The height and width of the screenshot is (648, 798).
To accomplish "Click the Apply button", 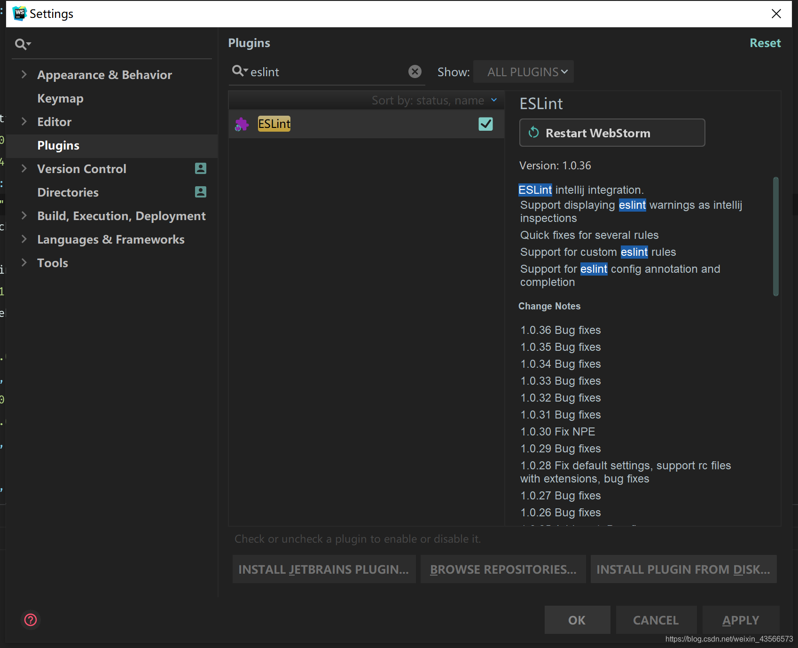I will coord(741,620).
